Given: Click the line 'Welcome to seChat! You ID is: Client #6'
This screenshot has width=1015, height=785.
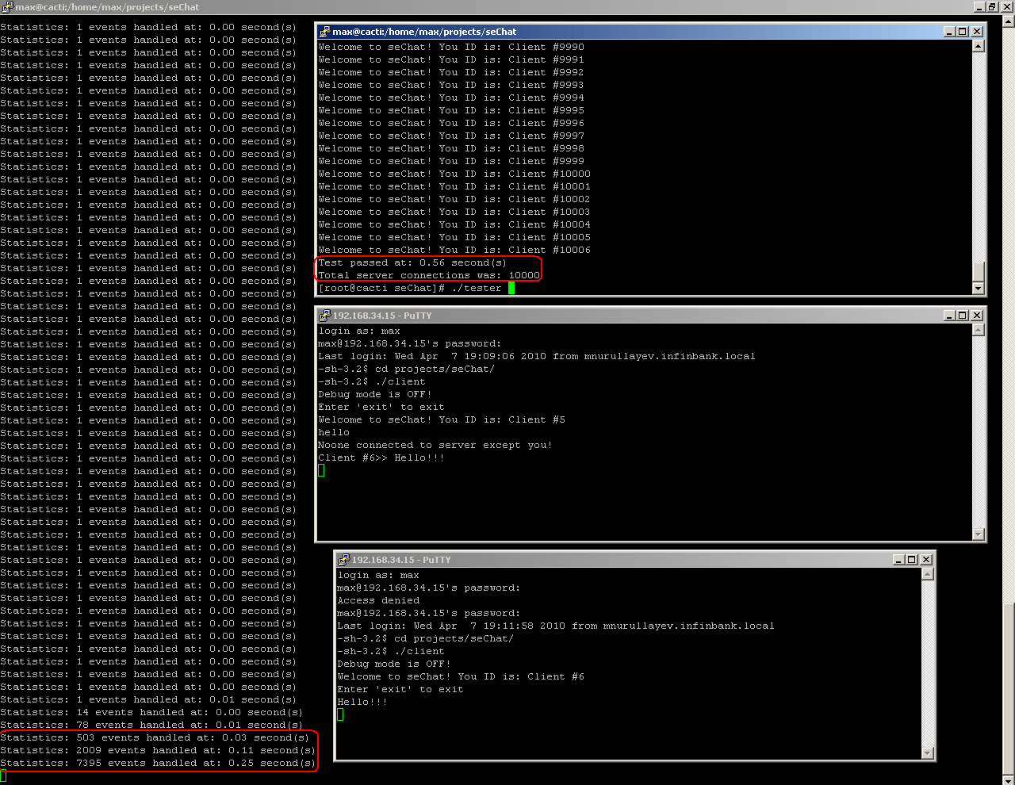Looking at the screenshot, I should click(x=461, y=676).
